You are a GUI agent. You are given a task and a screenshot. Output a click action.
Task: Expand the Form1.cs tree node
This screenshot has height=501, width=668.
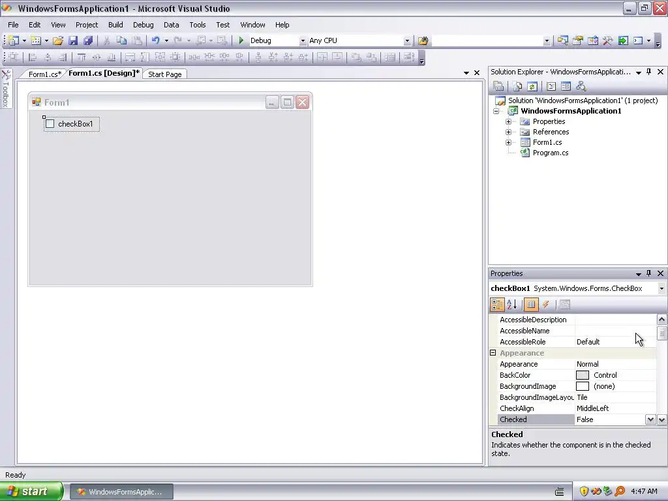[508, 142]
